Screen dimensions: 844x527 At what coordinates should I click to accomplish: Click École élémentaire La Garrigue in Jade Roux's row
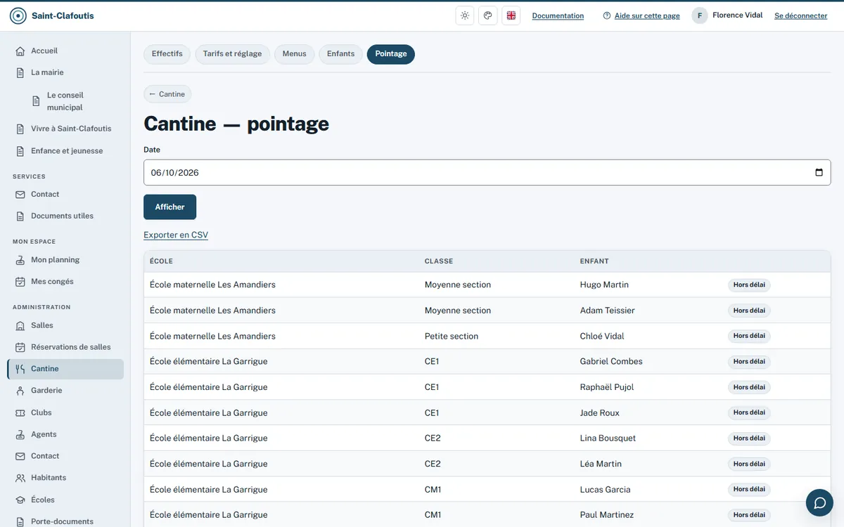point(209,412)
